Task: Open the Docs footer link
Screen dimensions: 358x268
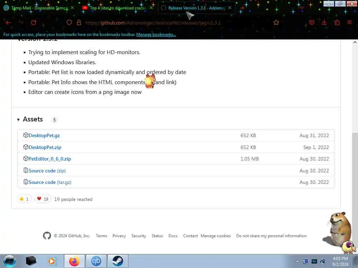Action: click(x=173, y=236)
